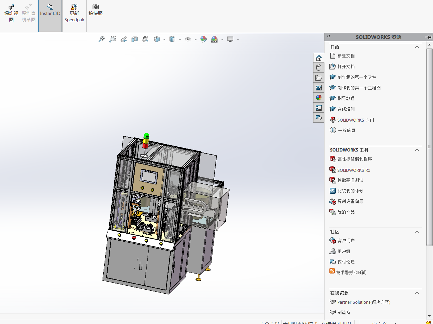Click the Zoom to Fit icon

[102, 39]
